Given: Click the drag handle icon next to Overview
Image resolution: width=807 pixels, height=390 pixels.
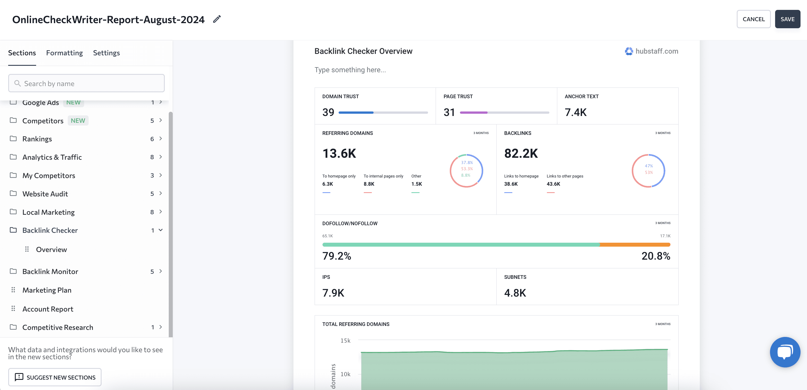Looking at the screenshot, I should (26, 249).
